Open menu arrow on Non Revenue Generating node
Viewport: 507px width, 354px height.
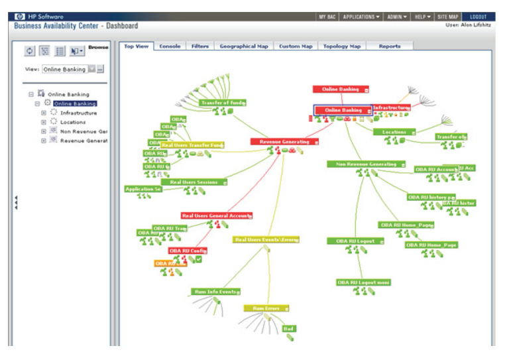coord(403,165)
